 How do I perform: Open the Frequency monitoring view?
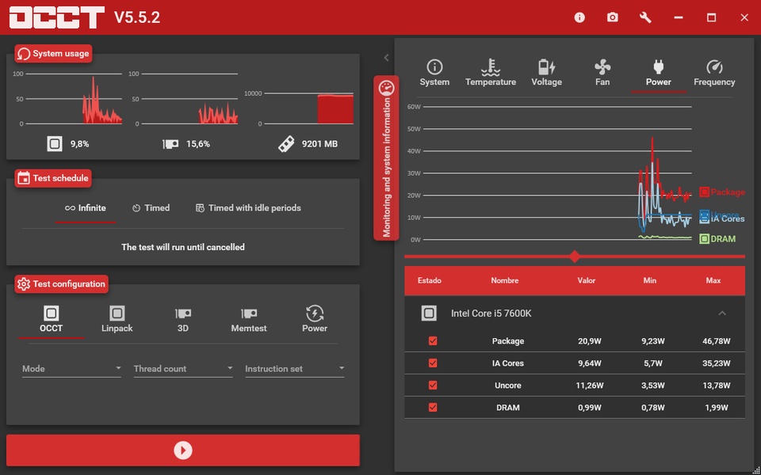pos(714,73)
